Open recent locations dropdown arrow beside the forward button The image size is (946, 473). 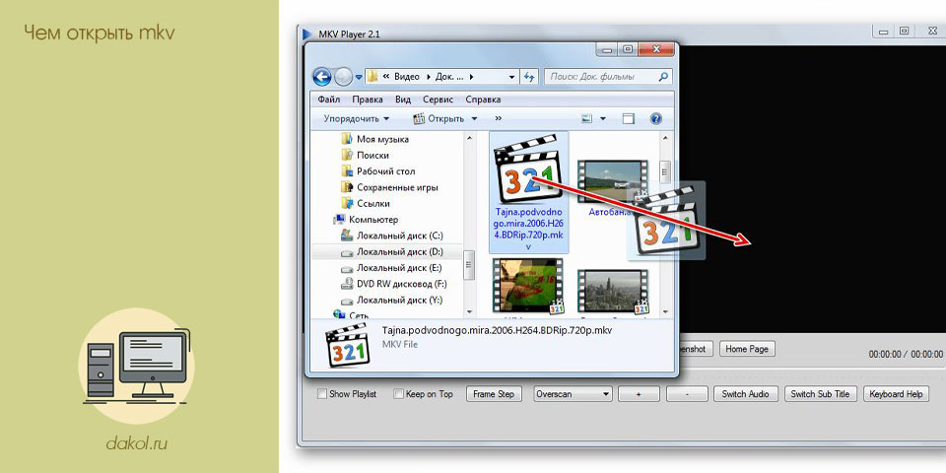(359, 77)
